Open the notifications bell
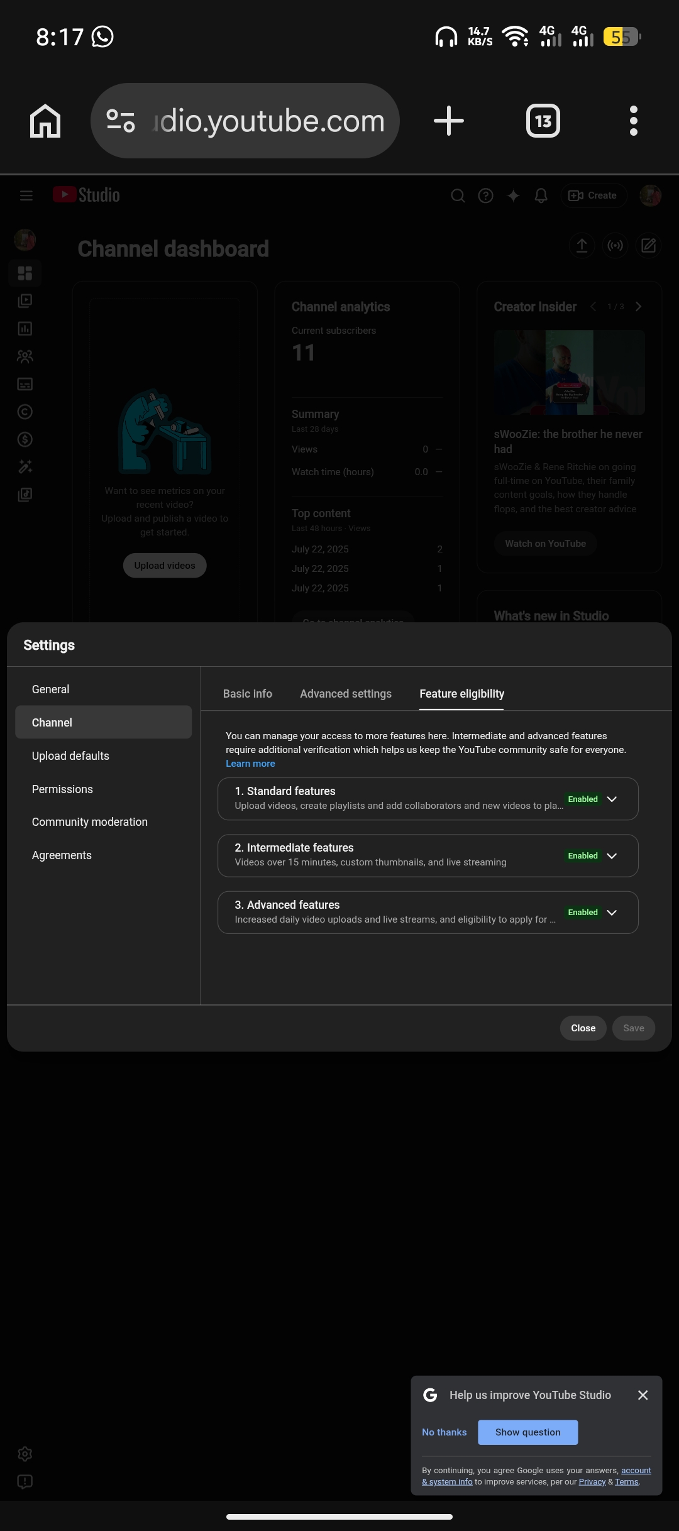The width and height of the screenshot is (679, 1531). coord(541,195)
